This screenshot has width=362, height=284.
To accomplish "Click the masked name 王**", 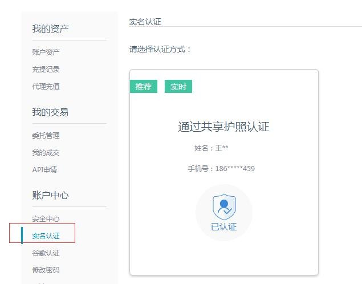I will tap(221, 148).
